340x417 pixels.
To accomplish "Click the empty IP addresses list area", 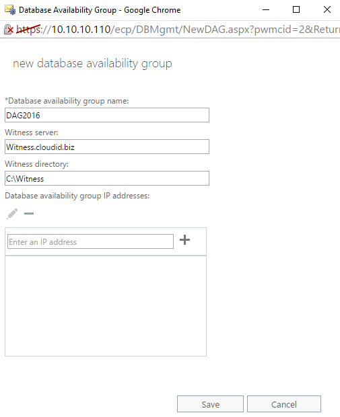I will coord(106,306).
